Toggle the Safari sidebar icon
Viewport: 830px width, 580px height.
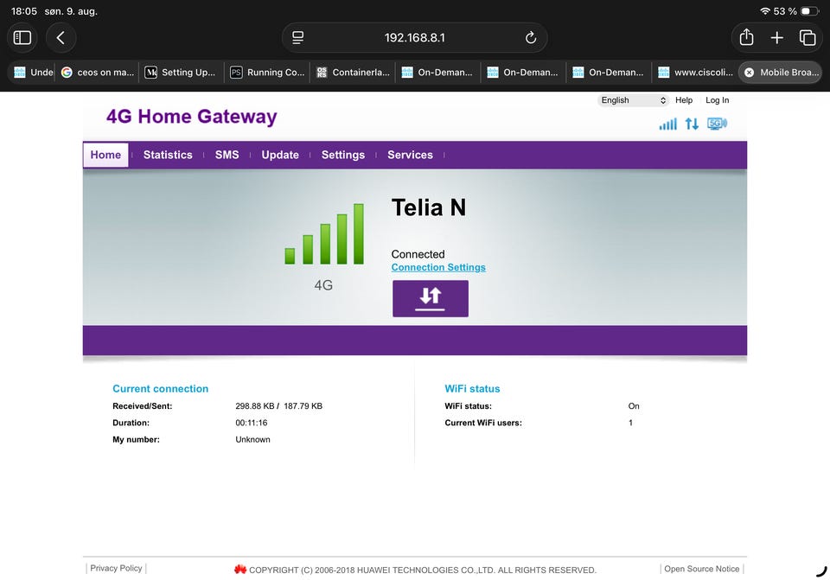(22, 37)
